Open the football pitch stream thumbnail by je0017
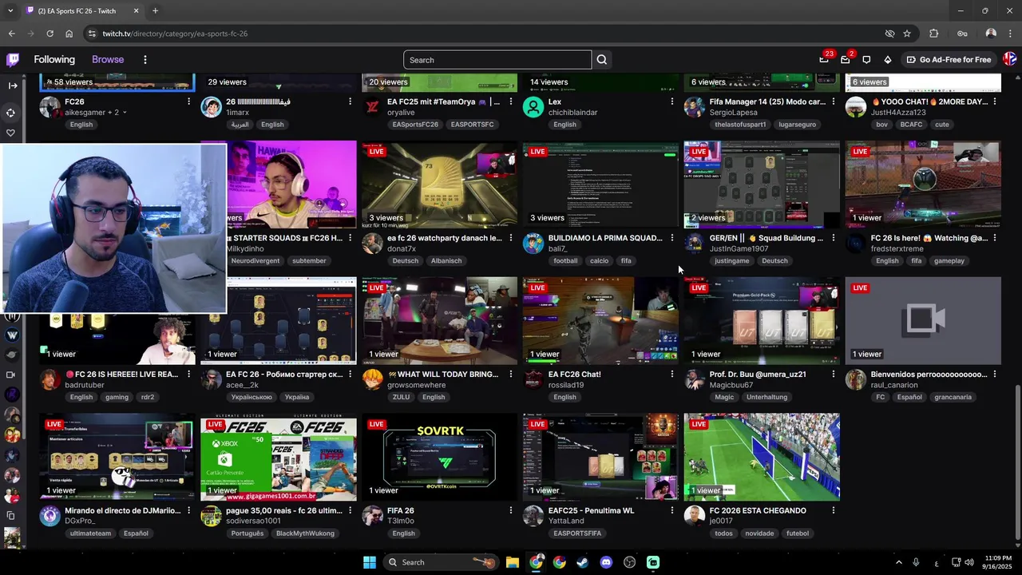The height and width of the screenshot is (575, 1022). [762, 457]
